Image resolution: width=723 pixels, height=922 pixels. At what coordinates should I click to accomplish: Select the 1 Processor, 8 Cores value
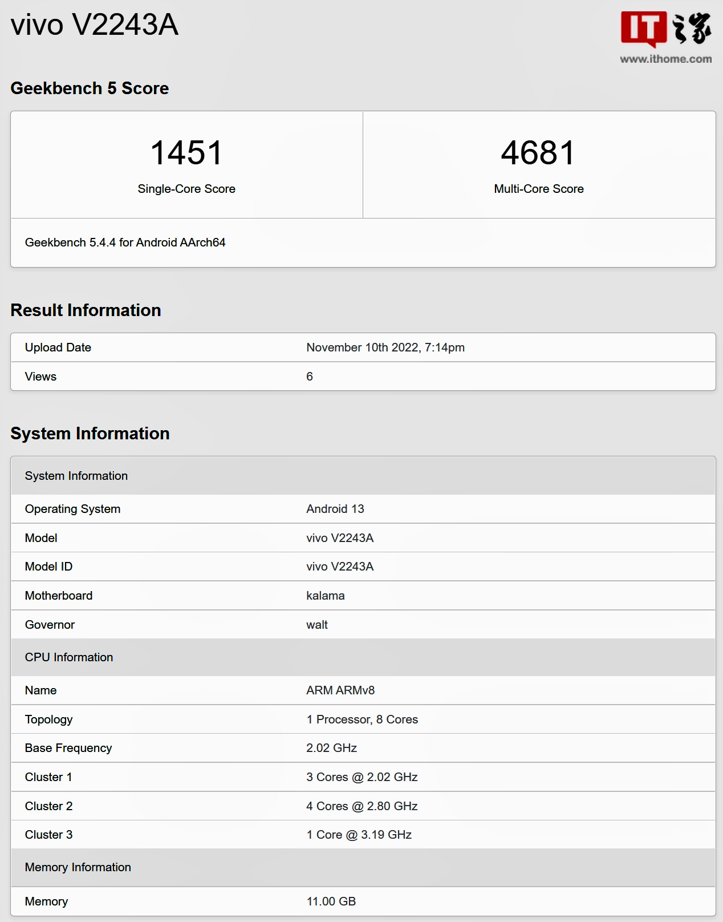(x=362, y=719)
